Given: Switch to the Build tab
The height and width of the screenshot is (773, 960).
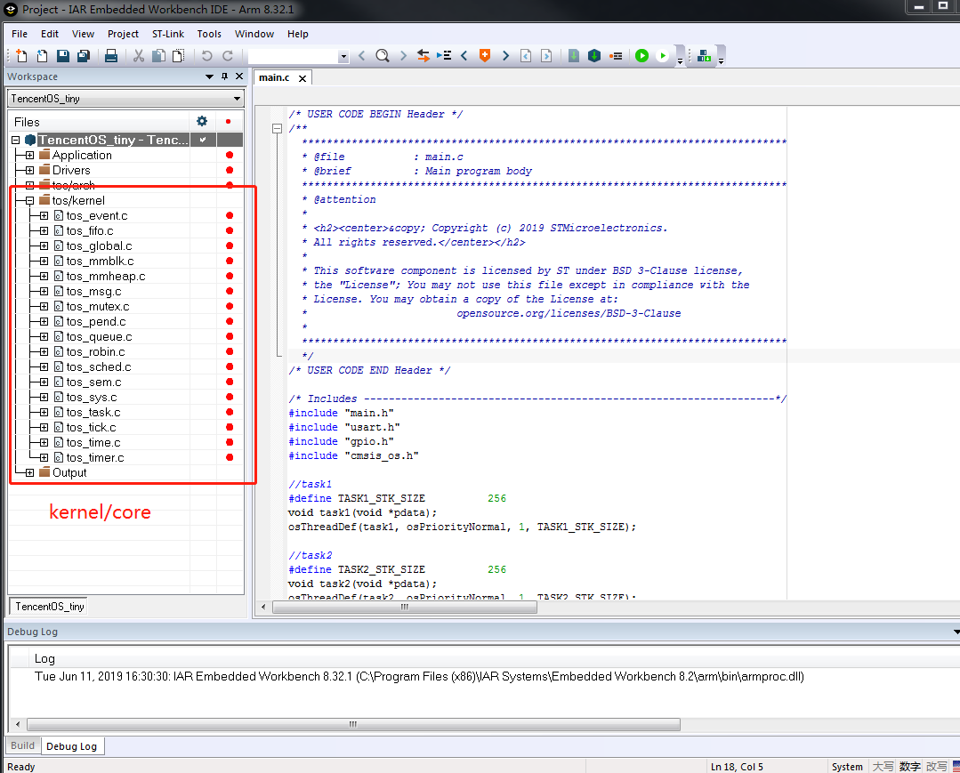Looking at the screenshot, I should pyautogui.click(x=23, y=745).
